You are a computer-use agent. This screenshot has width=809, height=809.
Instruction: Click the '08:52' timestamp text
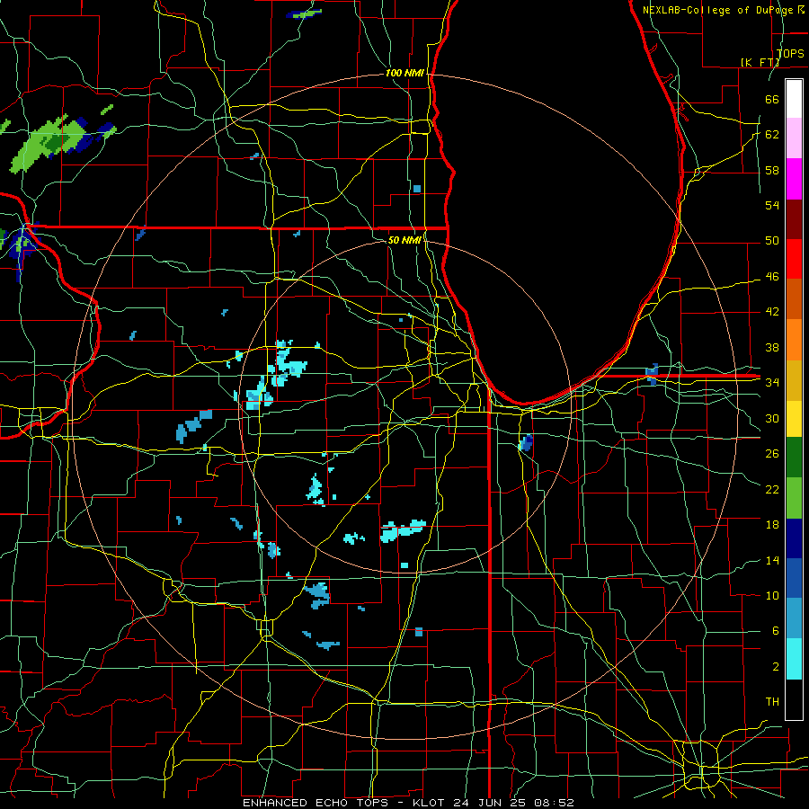555,803
